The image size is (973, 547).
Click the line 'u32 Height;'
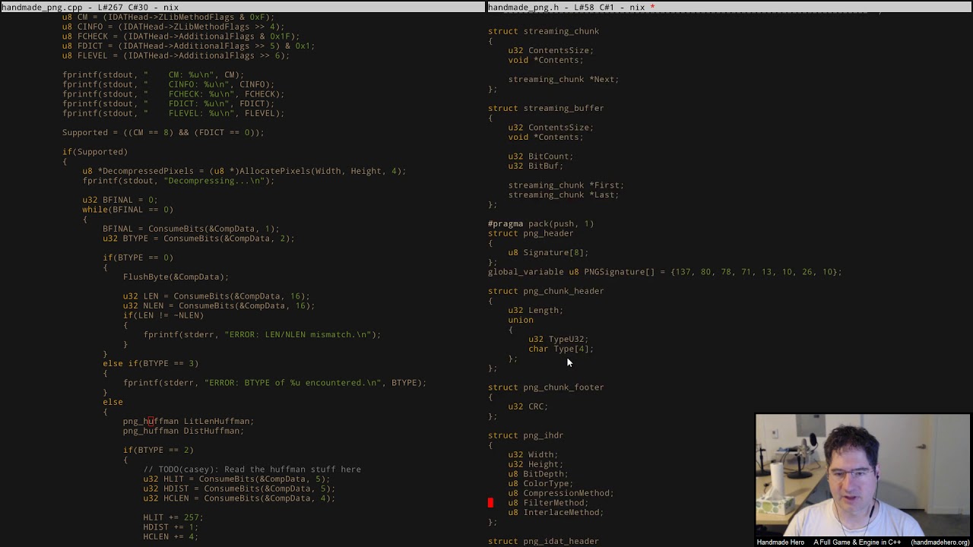(535, 464)
